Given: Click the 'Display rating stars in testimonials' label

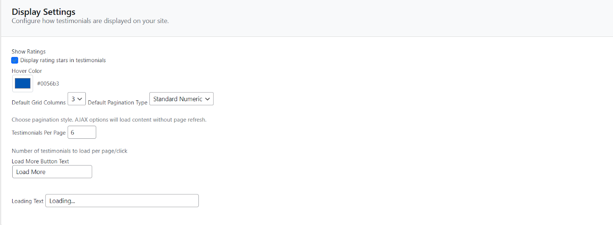Looking at the screenshot, I should click(x=63, y=60).
